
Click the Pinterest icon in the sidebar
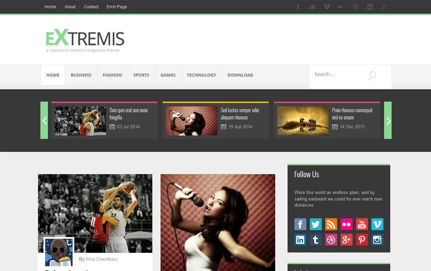361,239
